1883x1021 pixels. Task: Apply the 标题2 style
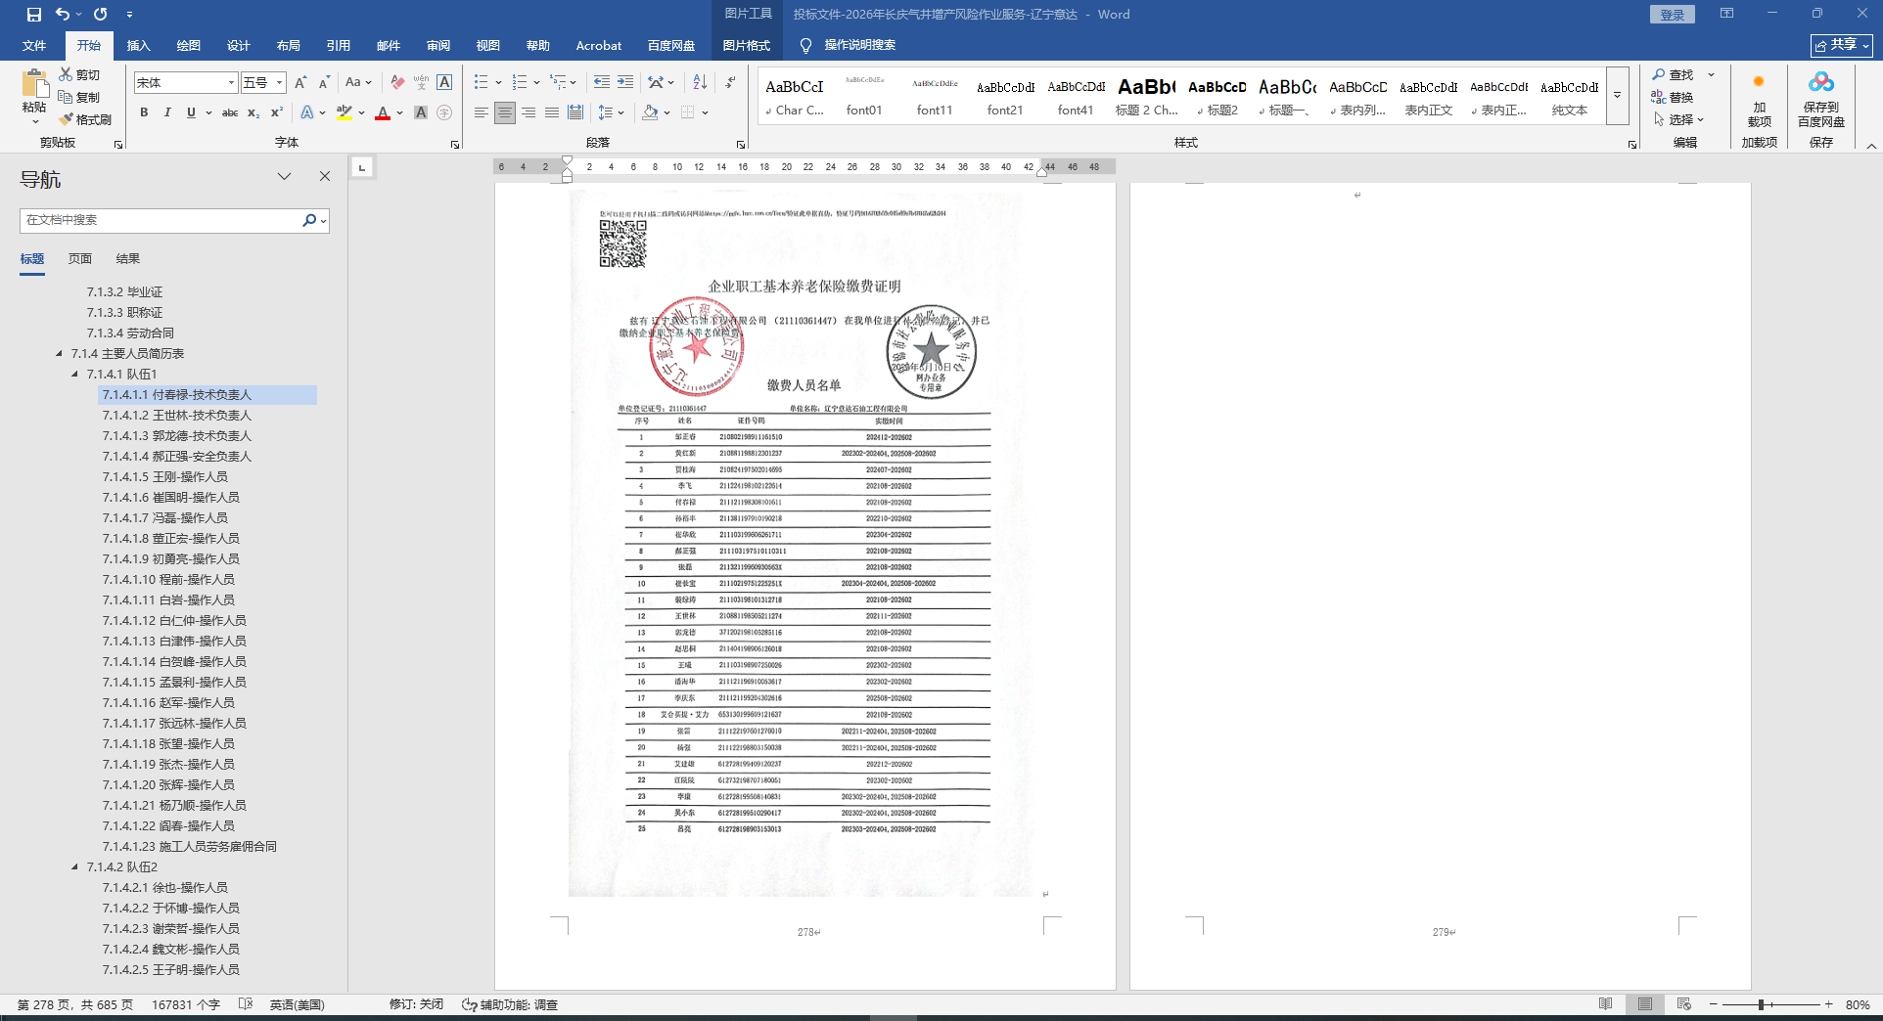(1217, 96)
